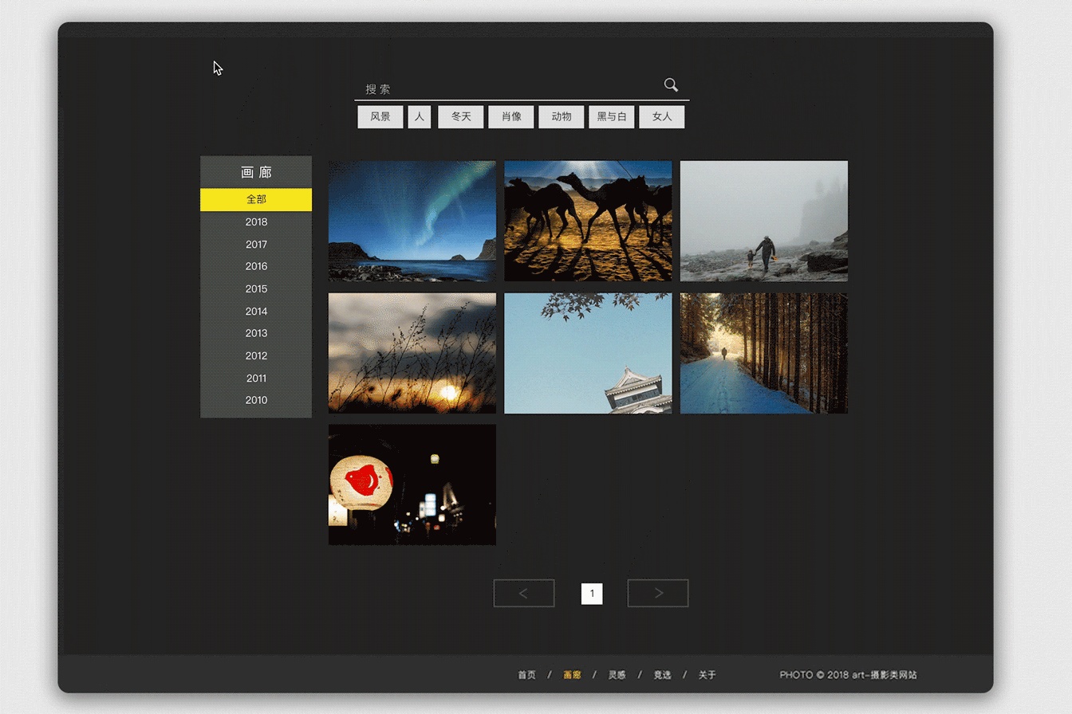This screenshot has height=714, width=1072.
Task: Visit the 关于 footer link
Action: click(x=707, y=675)
